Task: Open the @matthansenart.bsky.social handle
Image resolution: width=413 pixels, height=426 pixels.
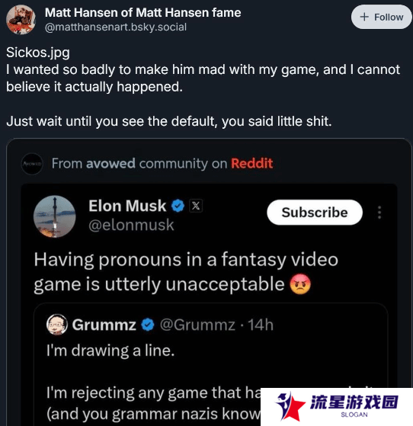Action: pyautogui.click(x=116, y=27)
